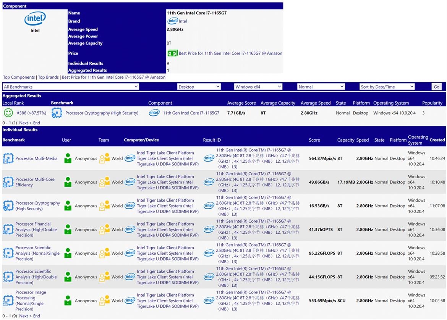The width and height of the screenshot is (447, 320).
Task: Click the large Intel logo under Component
Action: [35, 19]
